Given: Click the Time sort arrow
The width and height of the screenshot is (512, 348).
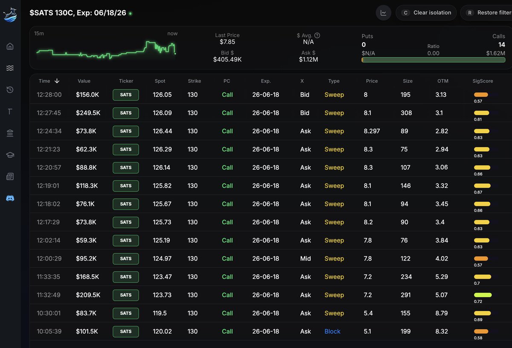Looking at the screenshot, I should (x=57, y=81).
